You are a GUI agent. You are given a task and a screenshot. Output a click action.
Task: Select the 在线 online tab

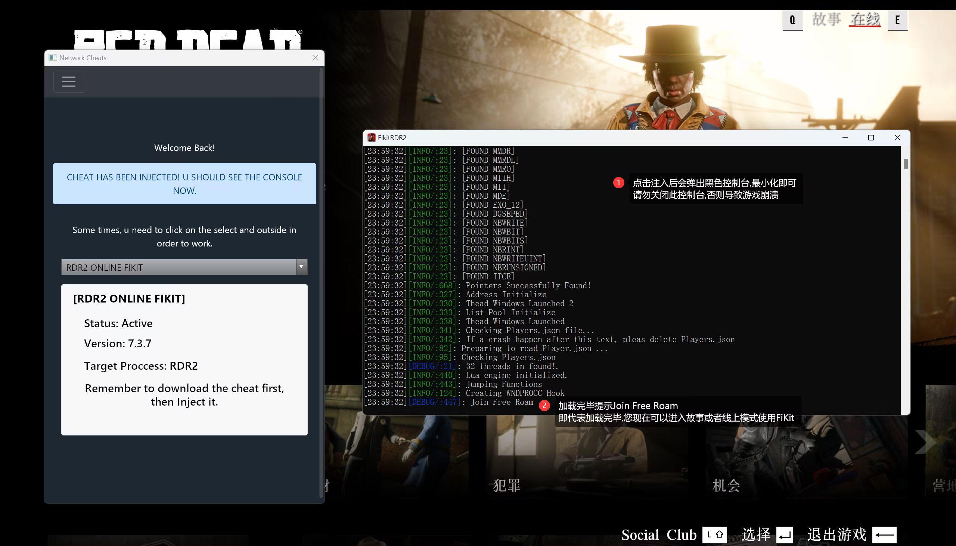click(x=865, y=19)
